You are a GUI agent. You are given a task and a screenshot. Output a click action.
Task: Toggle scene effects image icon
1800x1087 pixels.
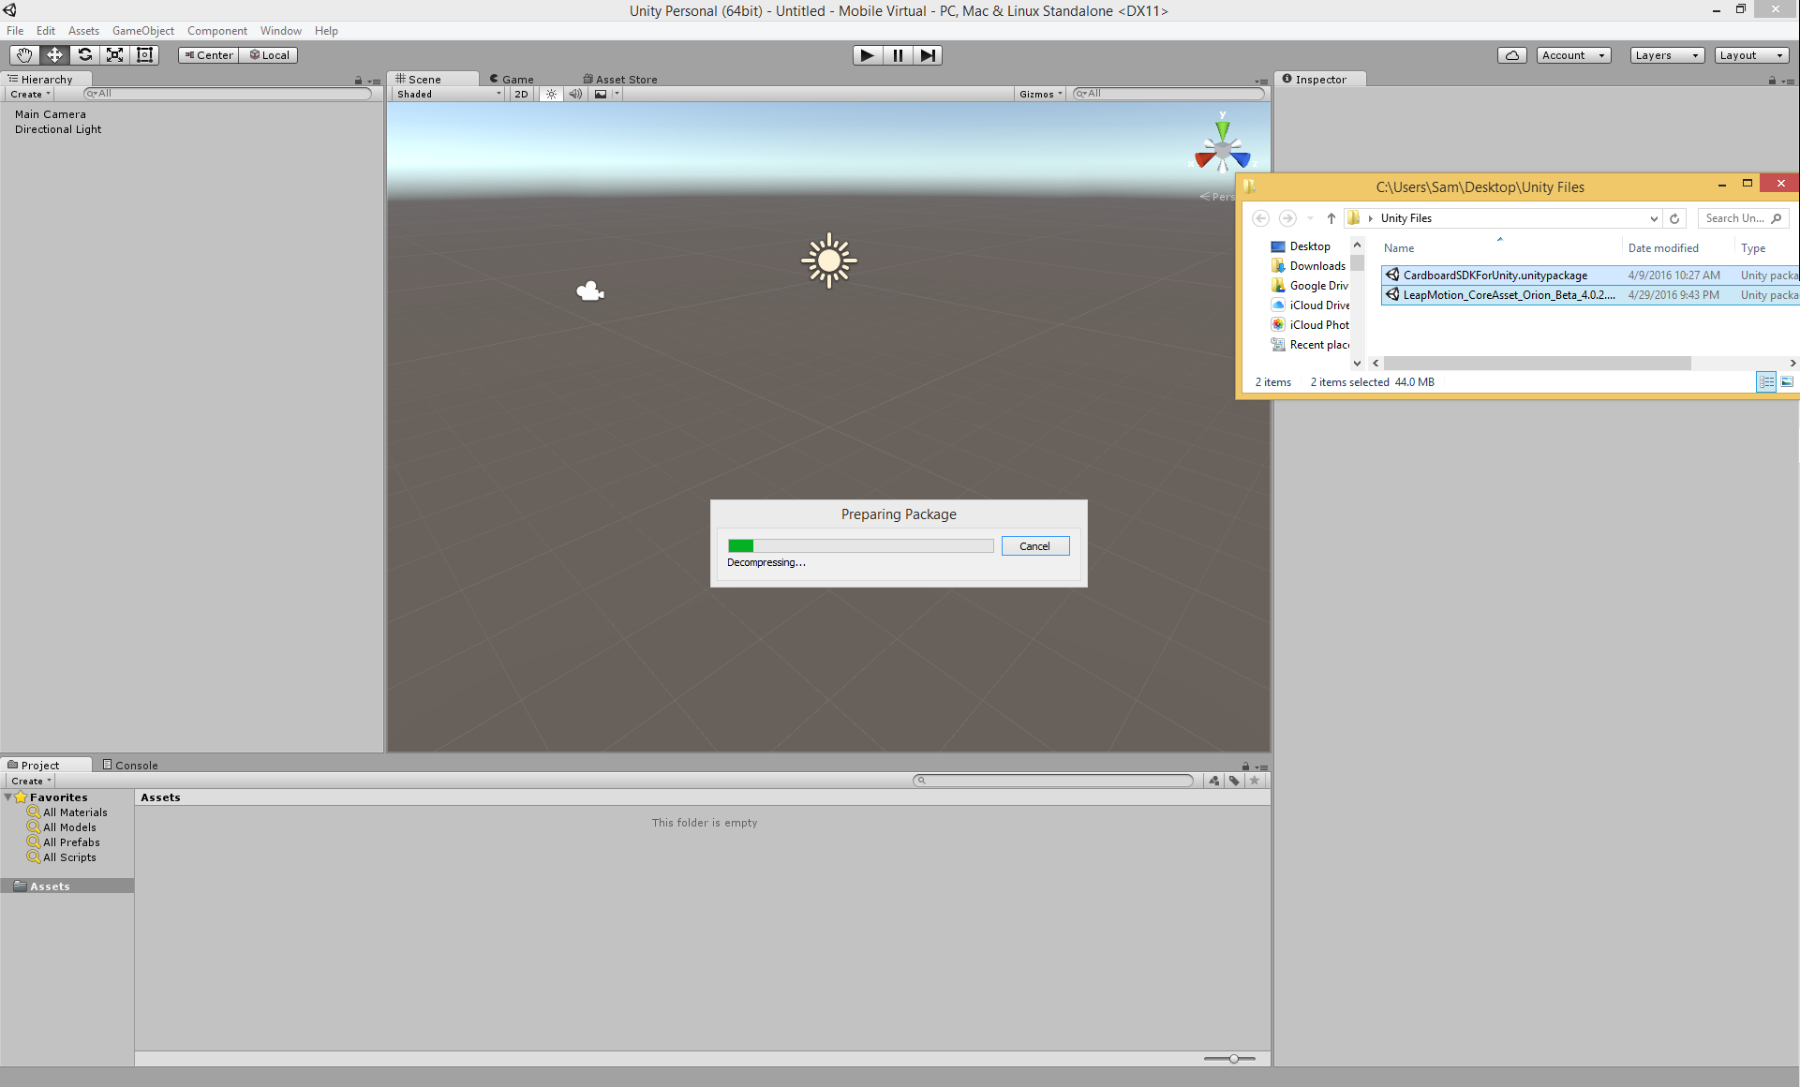tap(601, 95)
